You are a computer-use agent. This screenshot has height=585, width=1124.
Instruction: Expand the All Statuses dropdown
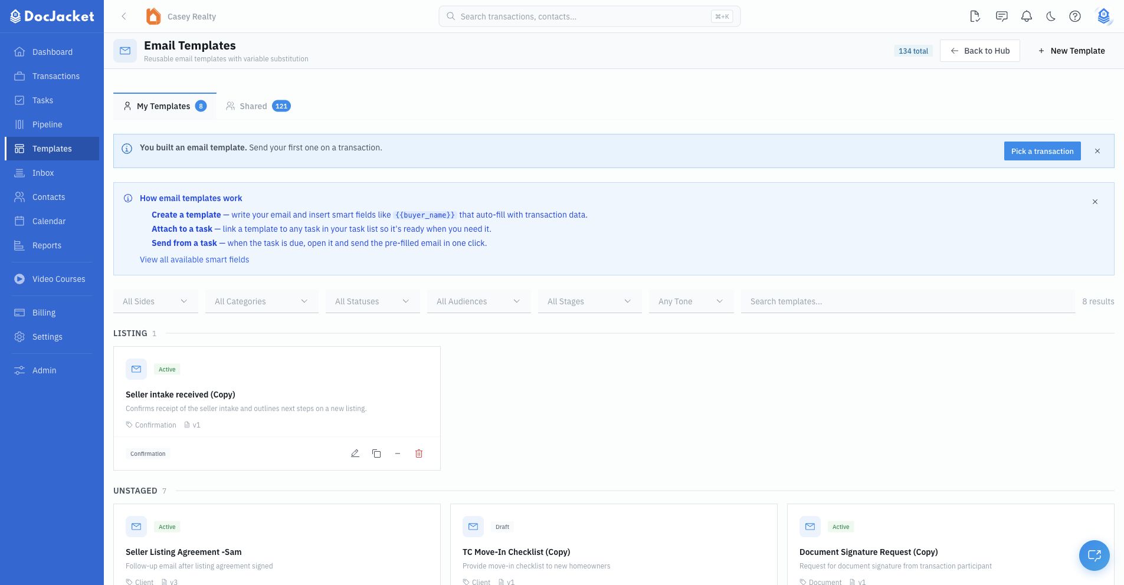click(x=373, y=301)
